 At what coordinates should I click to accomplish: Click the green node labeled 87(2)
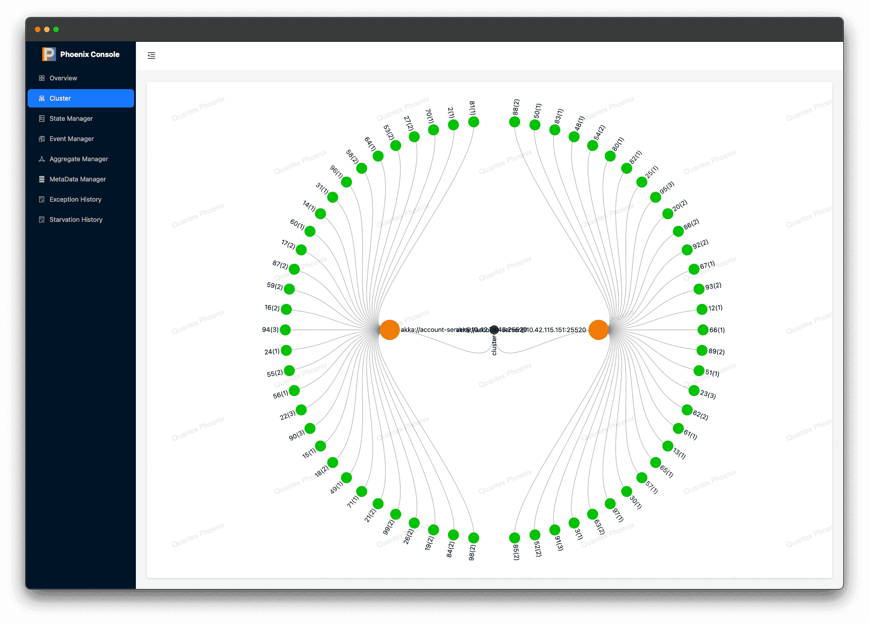coord(294,269)
